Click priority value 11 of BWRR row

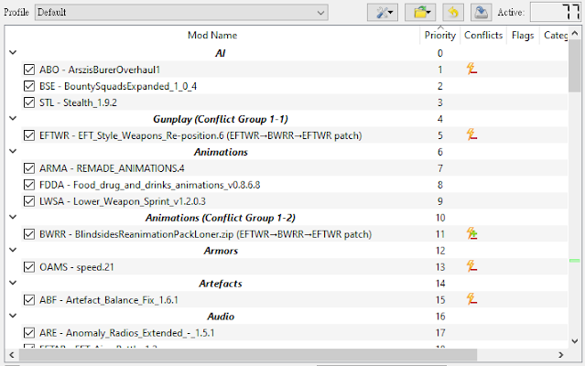tap(440, 234)
